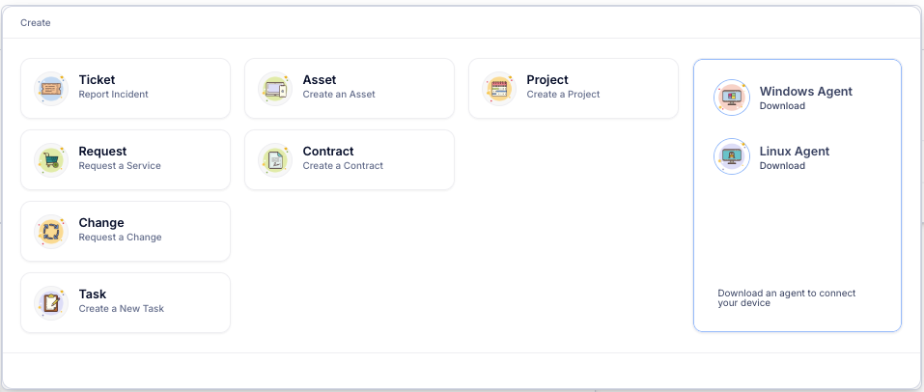Open the Create a Contract text
The width and height of the screenshot is (924, 392).
coord(343,166)
